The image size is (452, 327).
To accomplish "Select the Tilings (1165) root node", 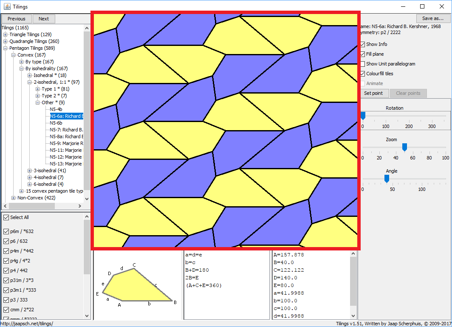I will [15, 28].
